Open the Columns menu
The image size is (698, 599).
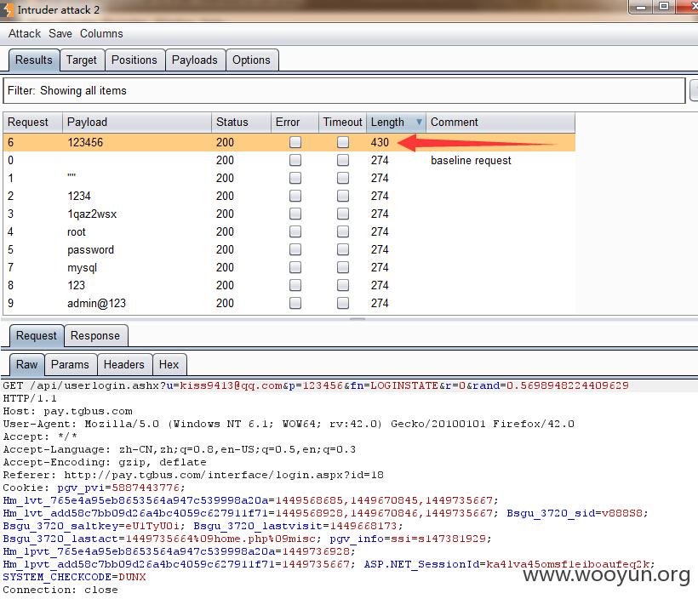pyautogui.click(x=101, y=34)
